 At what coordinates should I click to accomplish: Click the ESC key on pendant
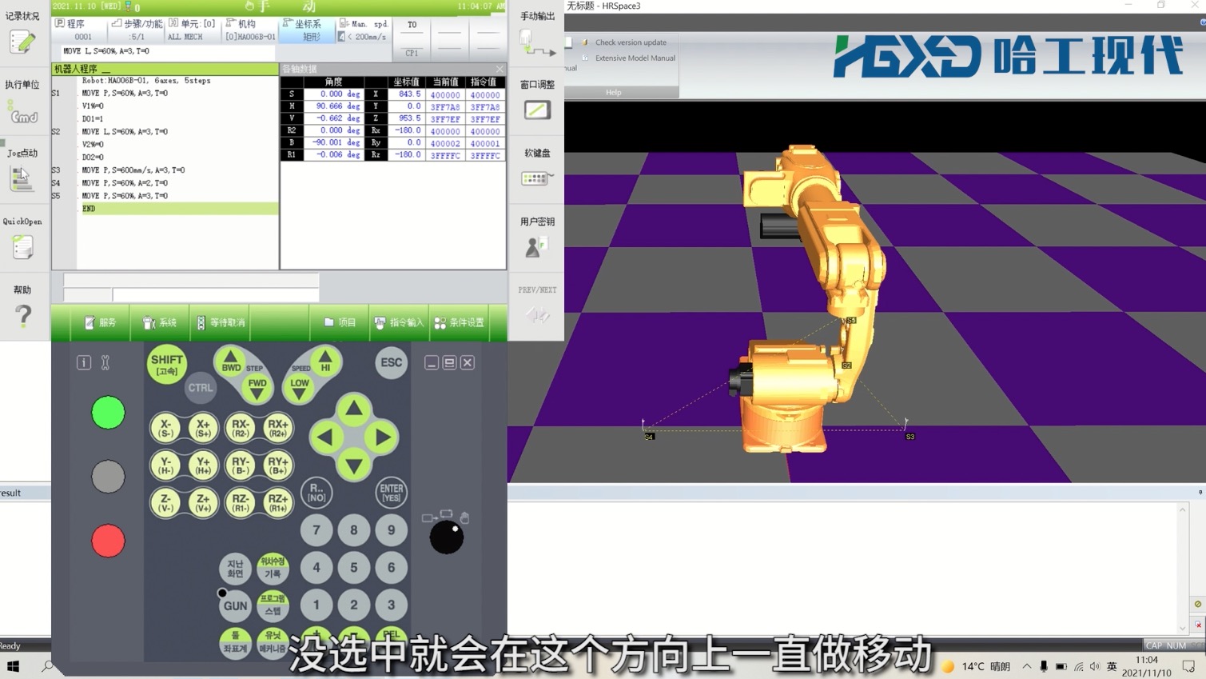(x=391, y=362)
